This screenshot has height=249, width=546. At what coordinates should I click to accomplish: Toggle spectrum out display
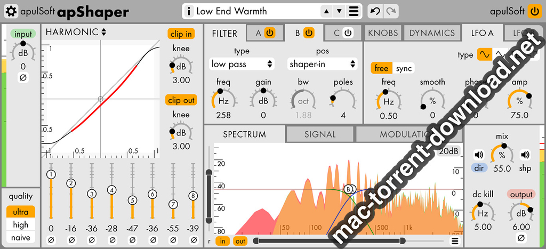point(240,241)
